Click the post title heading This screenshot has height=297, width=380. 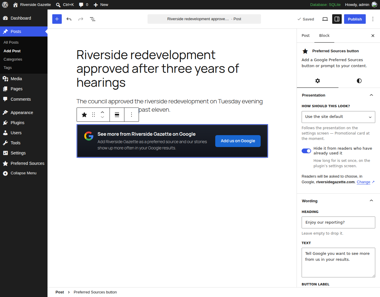point(158,69)
